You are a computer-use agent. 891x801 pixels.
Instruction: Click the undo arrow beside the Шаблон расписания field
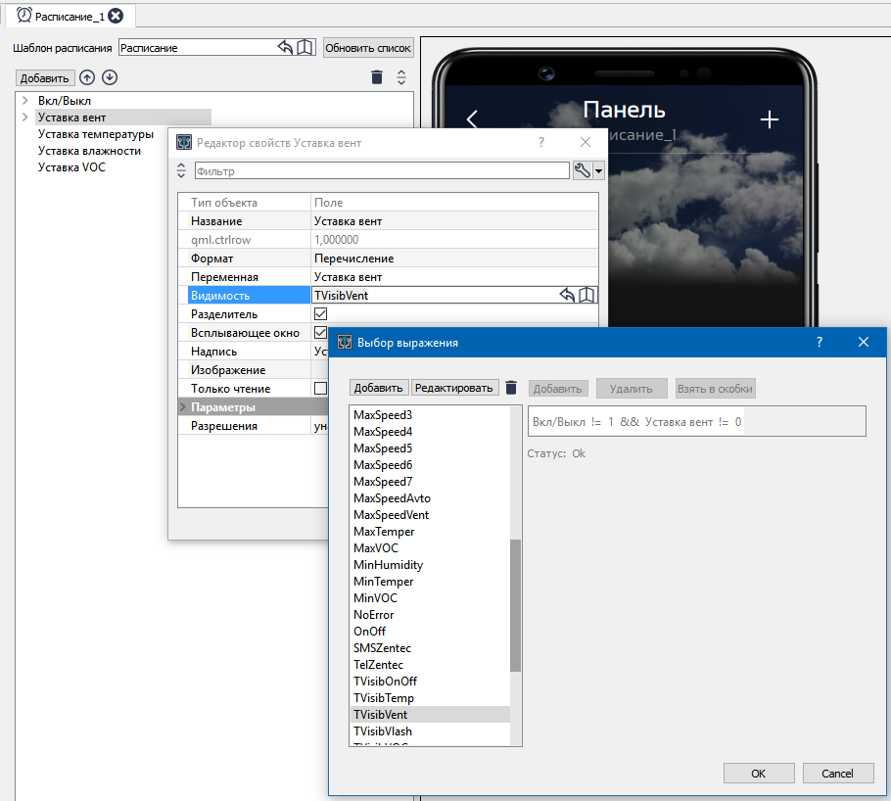(x=284, y=46)
